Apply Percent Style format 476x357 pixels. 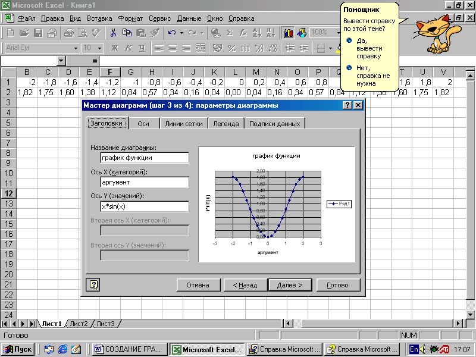(231, 48)
